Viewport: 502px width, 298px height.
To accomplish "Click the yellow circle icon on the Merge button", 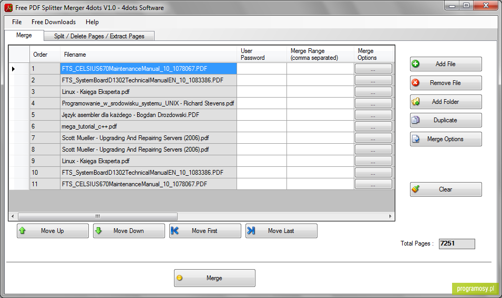I will pos(180,278).
